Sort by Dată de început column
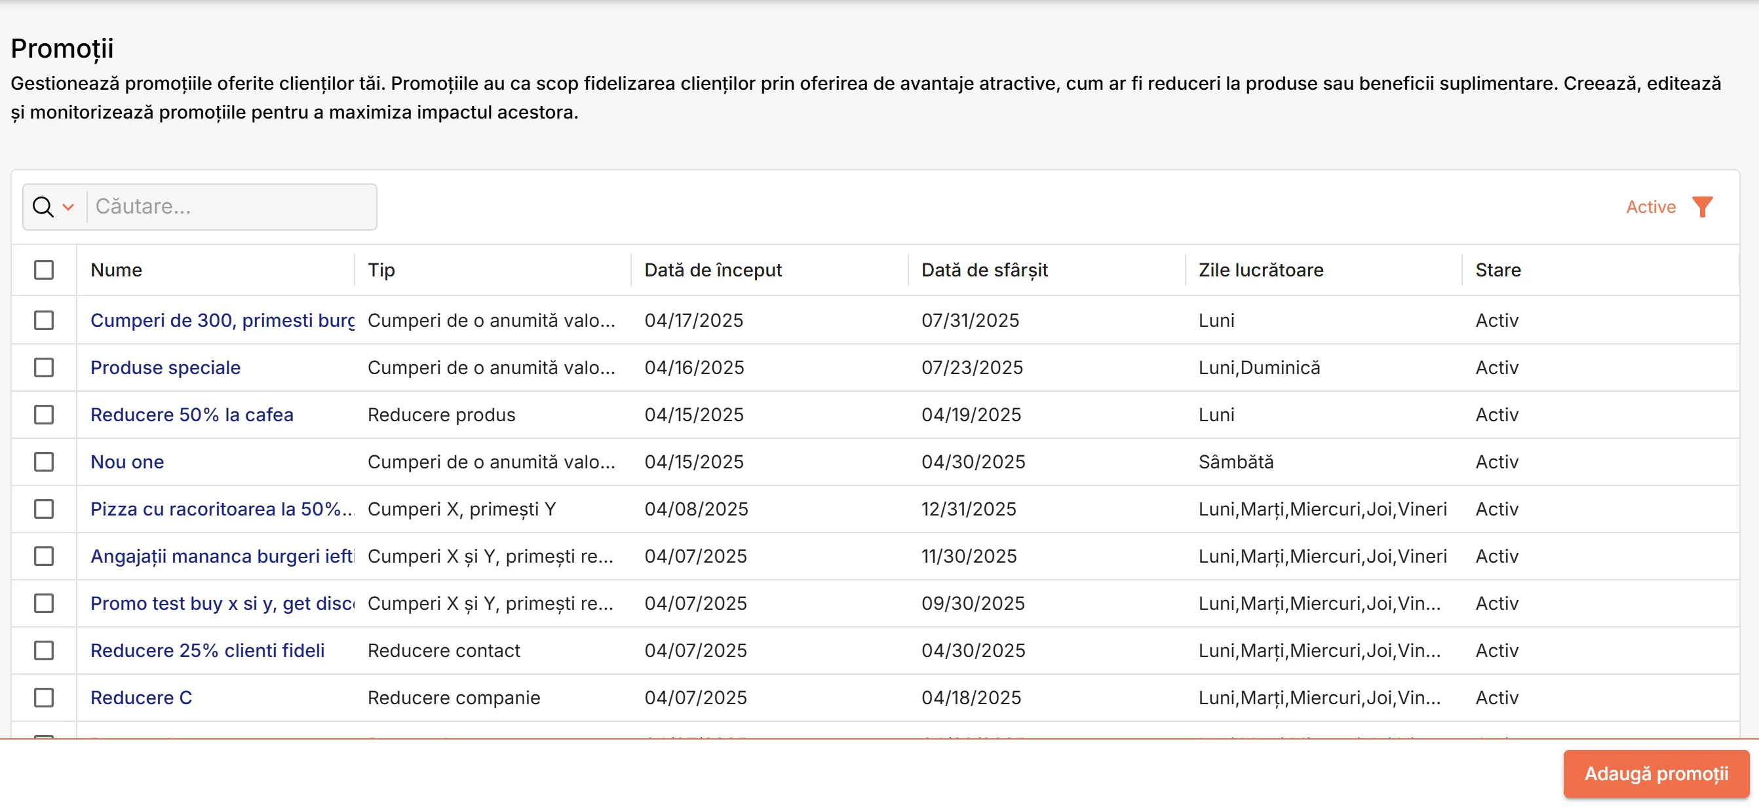The width and height of the screenshot is (1759, 807). [713, 270]
